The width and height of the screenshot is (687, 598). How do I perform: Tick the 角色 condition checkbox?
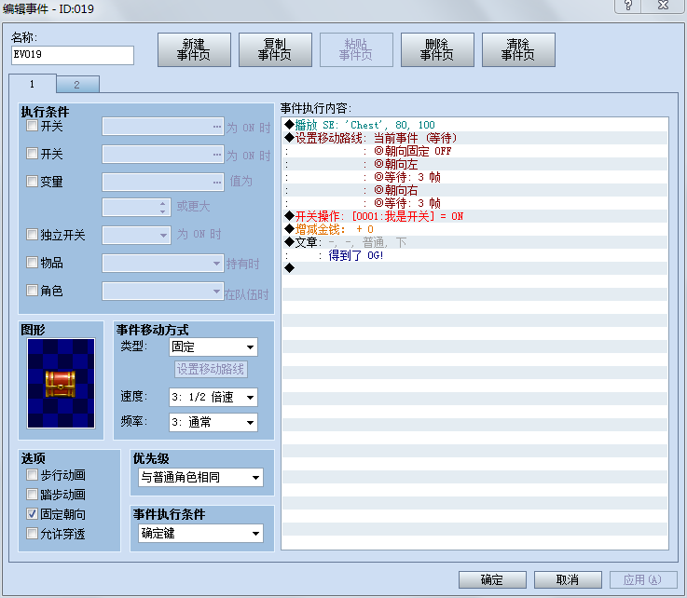(x=32, y=291)
